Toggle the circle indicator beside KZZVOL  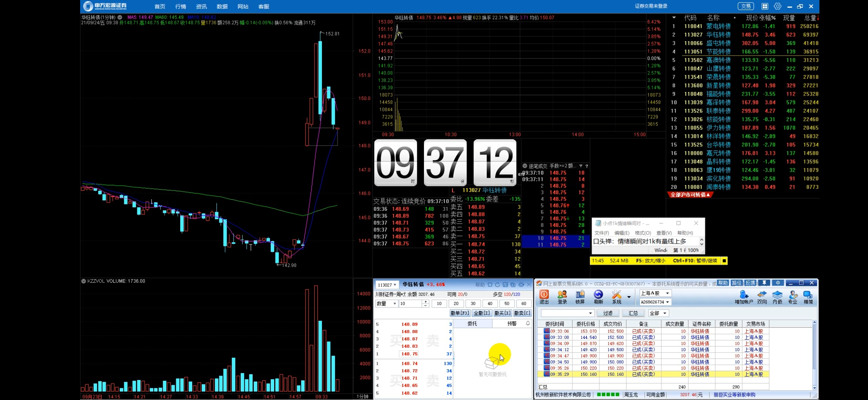click(x=83, y=281)
